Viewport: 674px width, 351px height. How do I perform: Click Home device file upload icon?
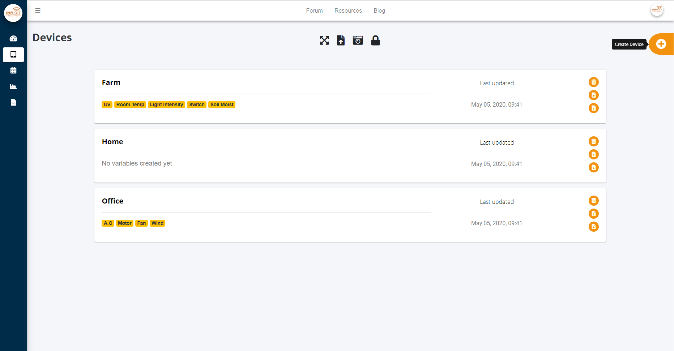coord(594,154)
